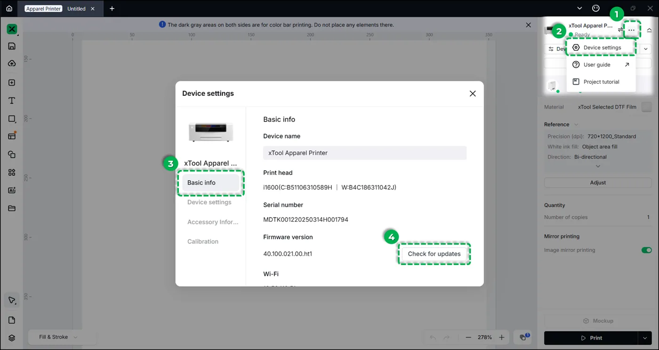Open the apps grid icon
The image size is (659, 350).
(x=12, y=172)
